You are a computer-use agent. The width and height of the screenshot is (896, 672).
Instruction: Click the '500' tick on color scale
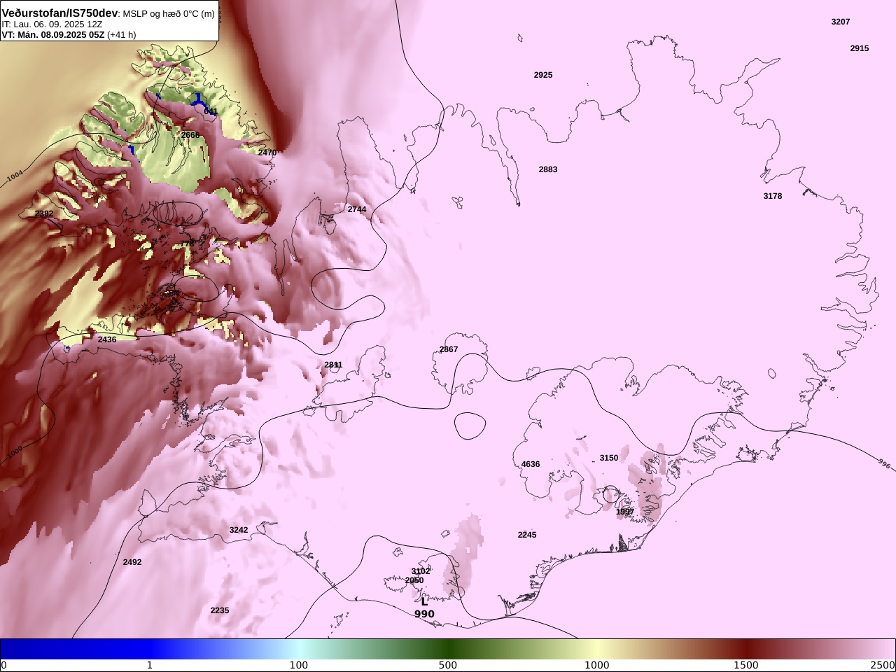[448, 665]
